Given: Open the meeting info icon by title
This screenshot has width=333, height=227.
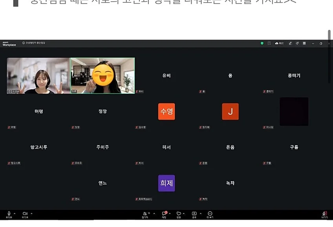Looking at the screenshot, I should click(x=24, y=43).
